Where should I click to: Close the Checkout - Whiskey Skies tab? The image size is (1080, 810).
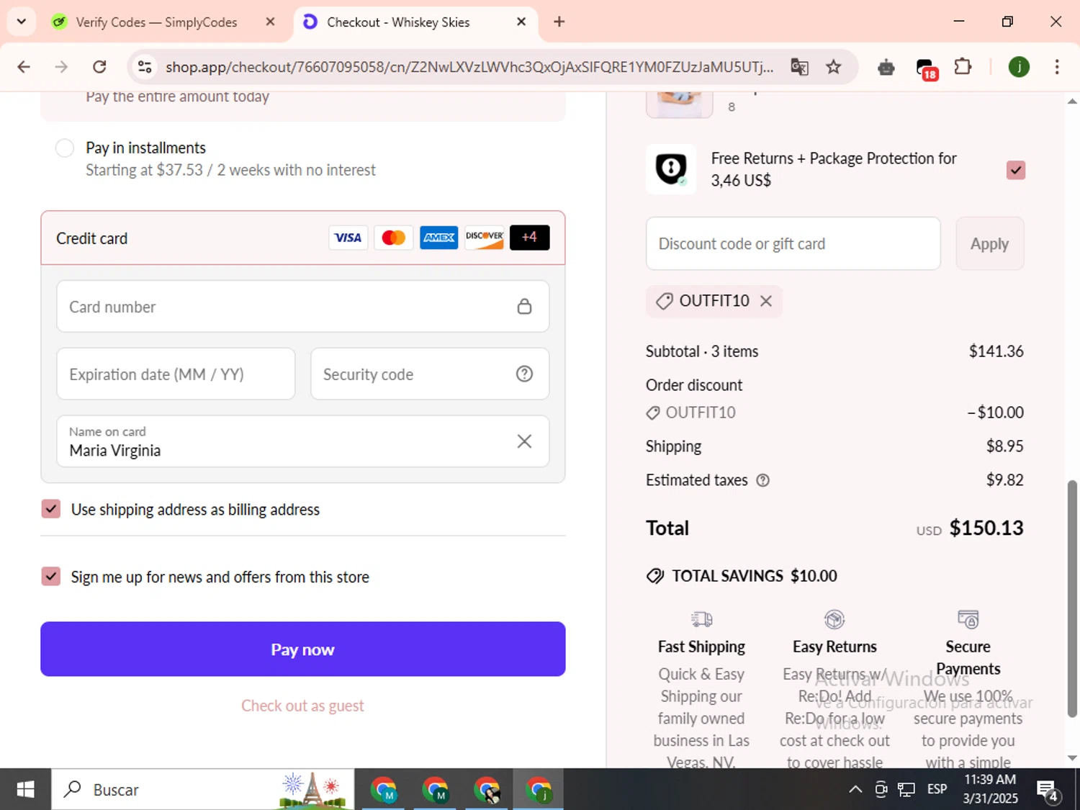521,22
